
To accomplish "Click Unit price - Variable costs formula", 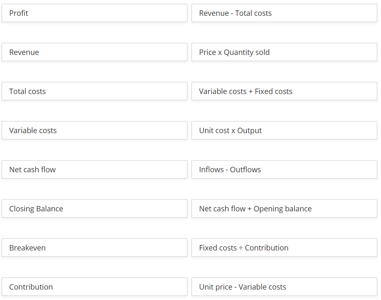I will [x=284, y=287].
